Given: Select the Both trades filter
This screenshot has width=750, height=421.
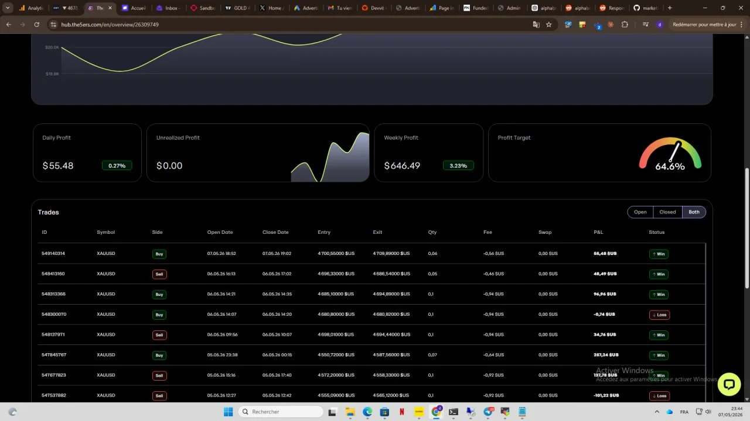Looking at the screenshot, I should tap(694, 212).
